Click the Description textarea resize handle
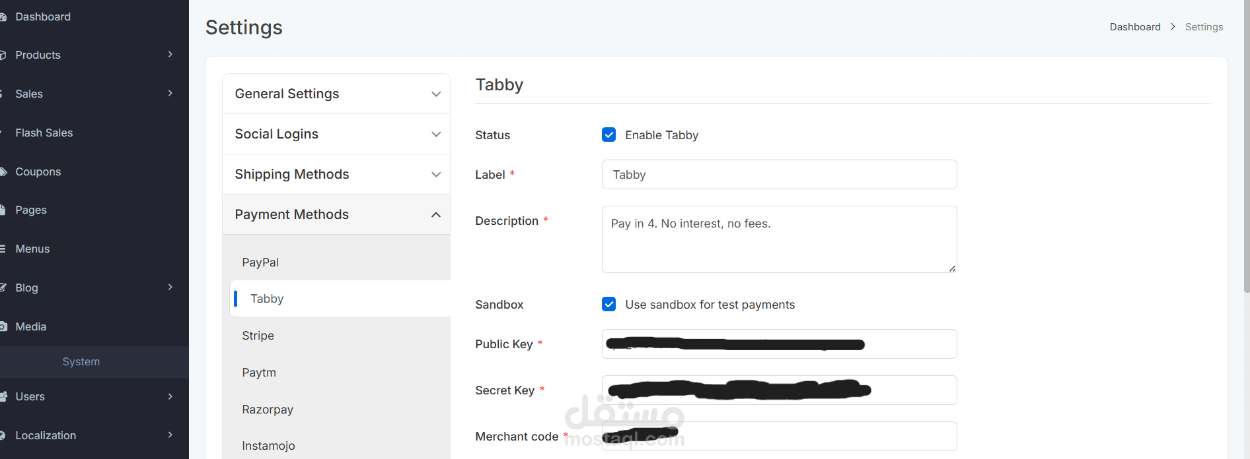Image resolution: width=1250 pixels, height=459 pixels. 952,268
